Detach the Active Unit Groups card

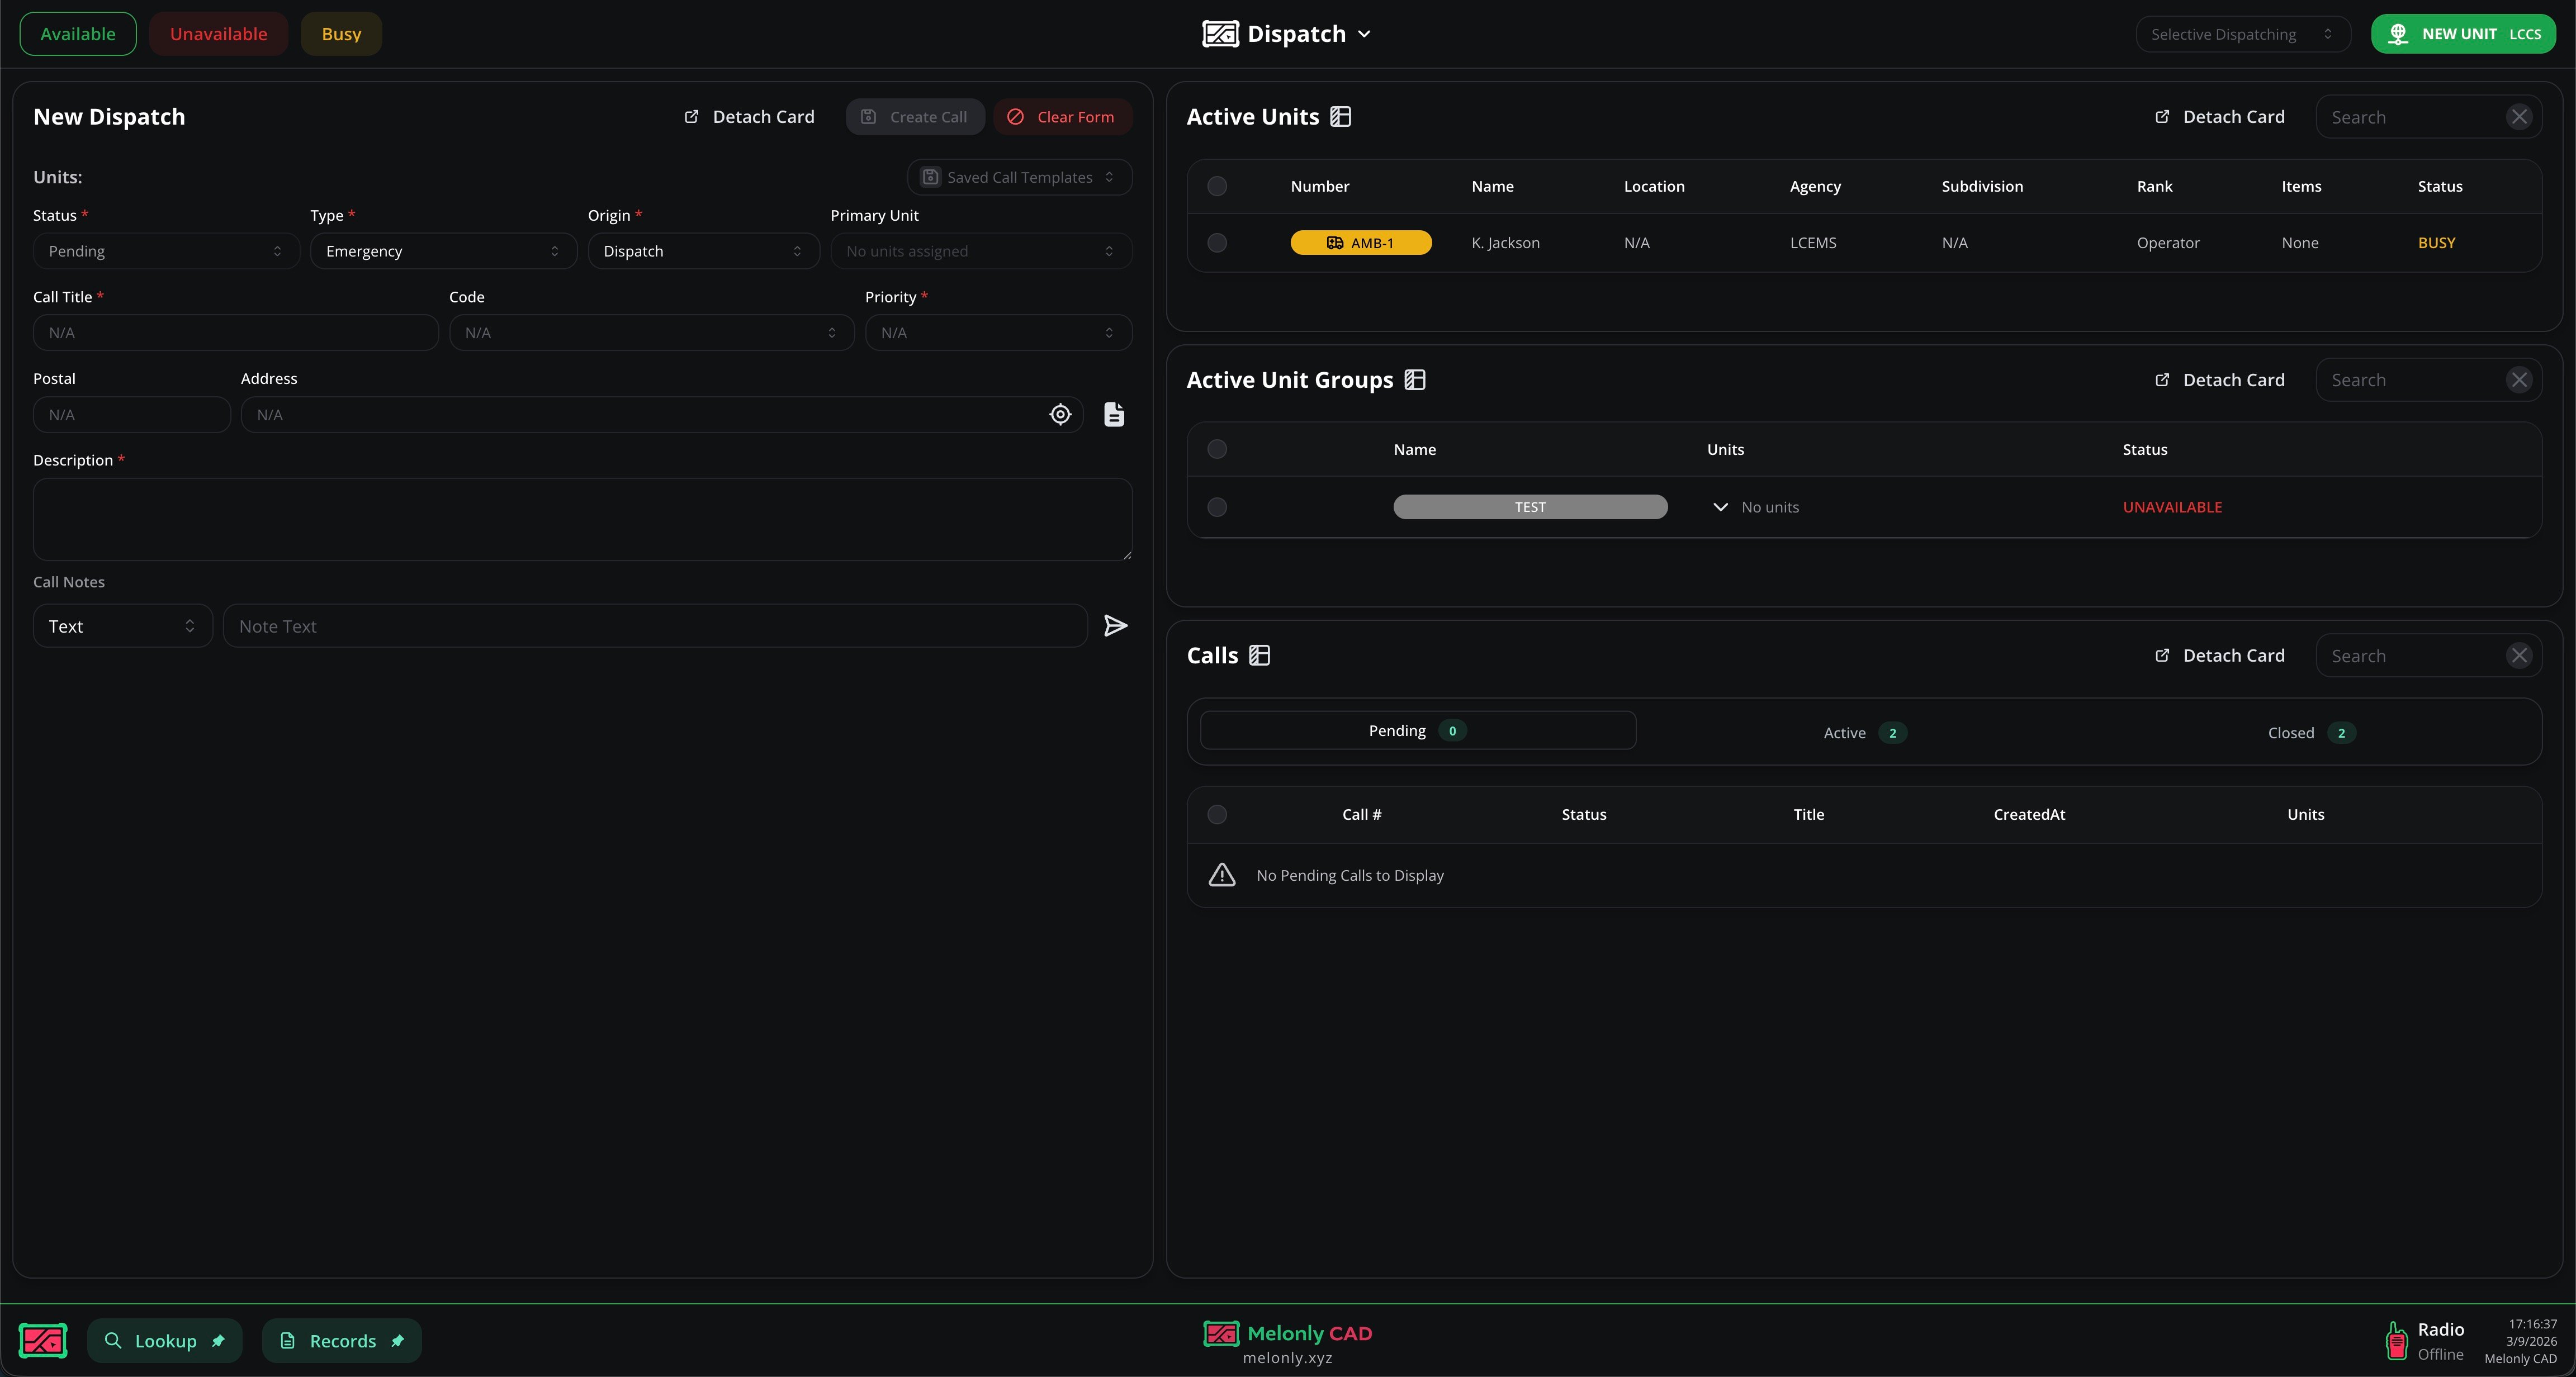[2219, 380]
